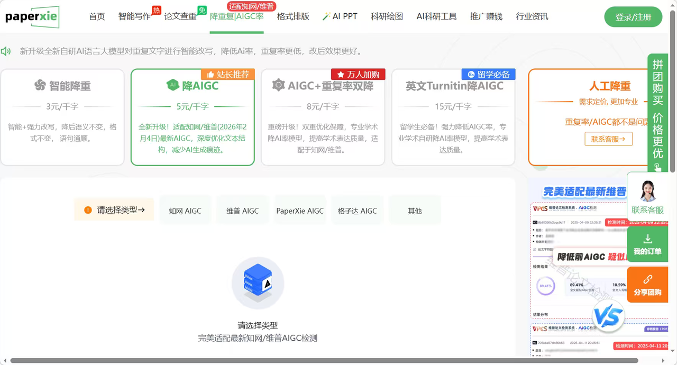Click the 人工降重 heading
The width and height of the screenshot is (677, 365).
pos(610,86)
